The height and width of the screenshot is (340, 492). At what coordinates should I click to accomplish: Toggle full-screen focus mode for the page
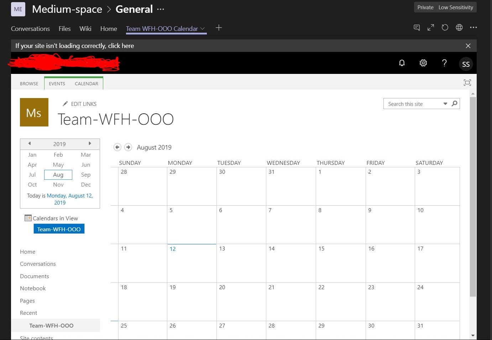[x=467, y=82]
